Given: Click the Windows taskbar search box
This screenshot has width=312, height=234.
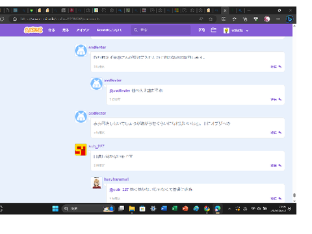Looking at the screenshot, I should tap(88, 209).
